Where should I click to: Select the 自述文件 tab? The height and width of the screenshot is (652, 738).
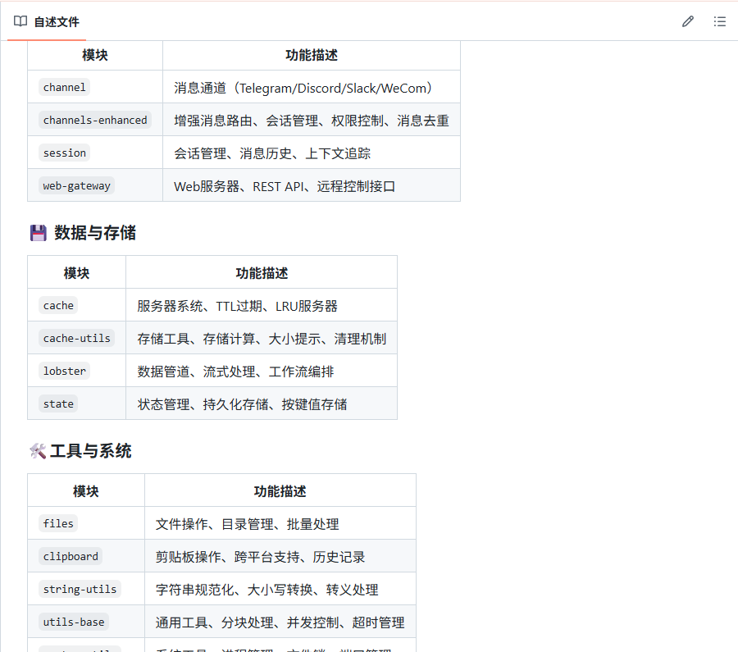tap(56, 22)
